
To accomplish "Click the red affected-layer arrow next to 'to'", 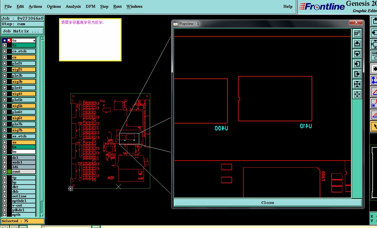I will 9,41.
